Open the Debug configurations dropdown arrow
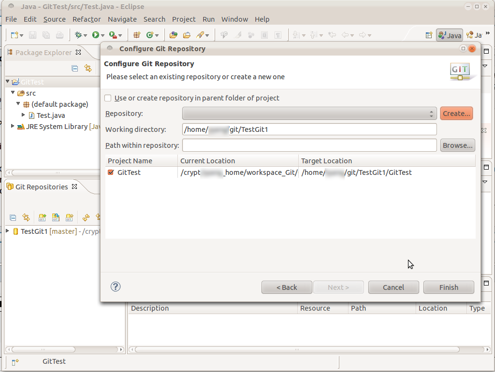The width and height of the screenshot is (495, 372). tap(85, 36)
